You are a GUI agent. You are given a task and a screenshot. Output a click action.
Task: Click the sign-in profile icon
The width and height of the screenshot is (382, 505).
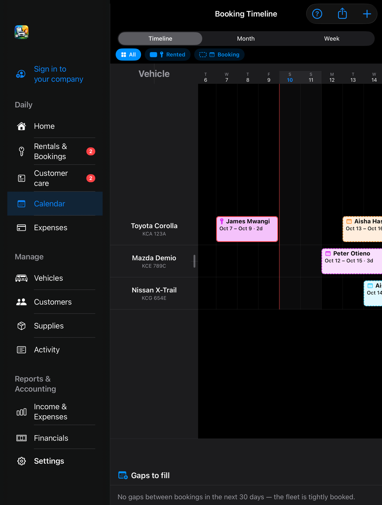pos(21,74)
